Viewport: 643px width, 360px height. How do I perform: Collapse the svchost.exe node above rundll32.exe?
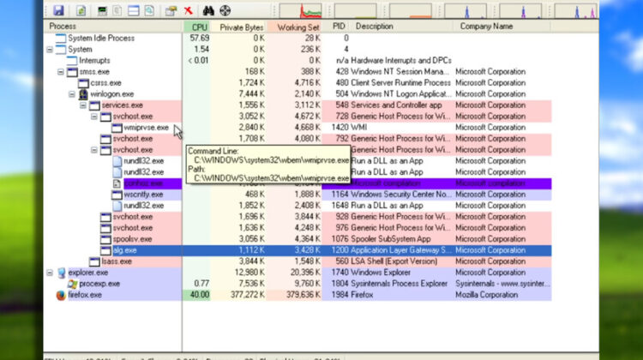click(94, 150)
